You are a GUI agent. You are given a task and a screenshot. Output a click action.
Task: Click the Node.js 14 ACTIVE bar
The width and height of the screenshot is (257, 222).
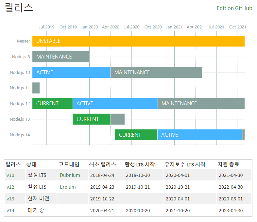[200, 135]
